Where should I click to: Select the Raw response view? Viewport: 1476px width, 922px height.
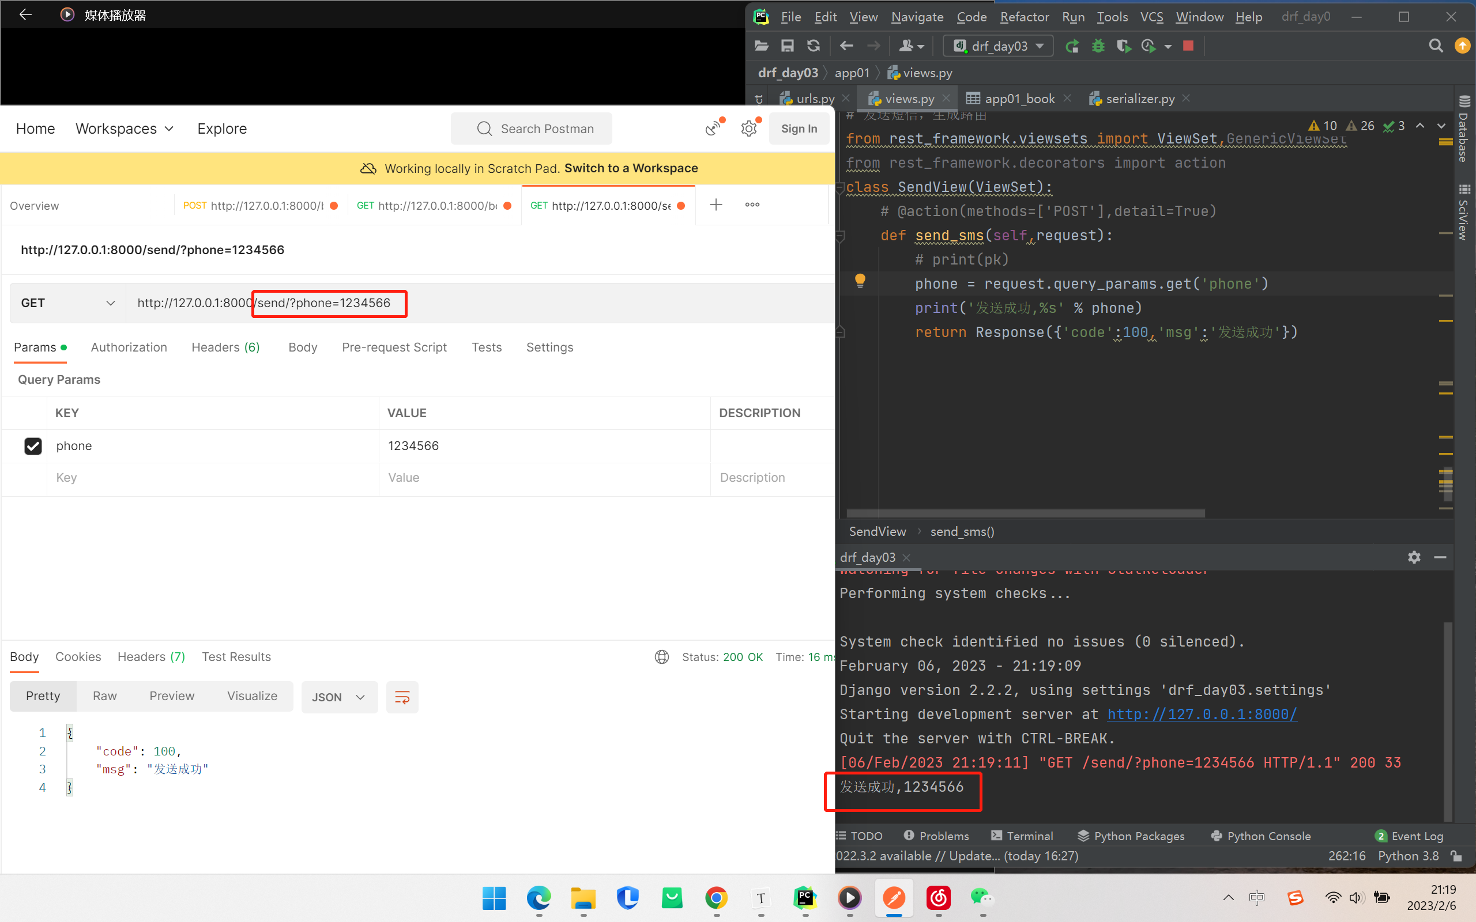(104, 696)
